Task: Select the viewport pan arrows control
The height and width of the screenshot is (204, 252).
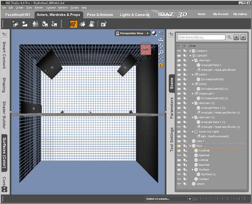Action: pyautogui.click(x=161, y=46)
